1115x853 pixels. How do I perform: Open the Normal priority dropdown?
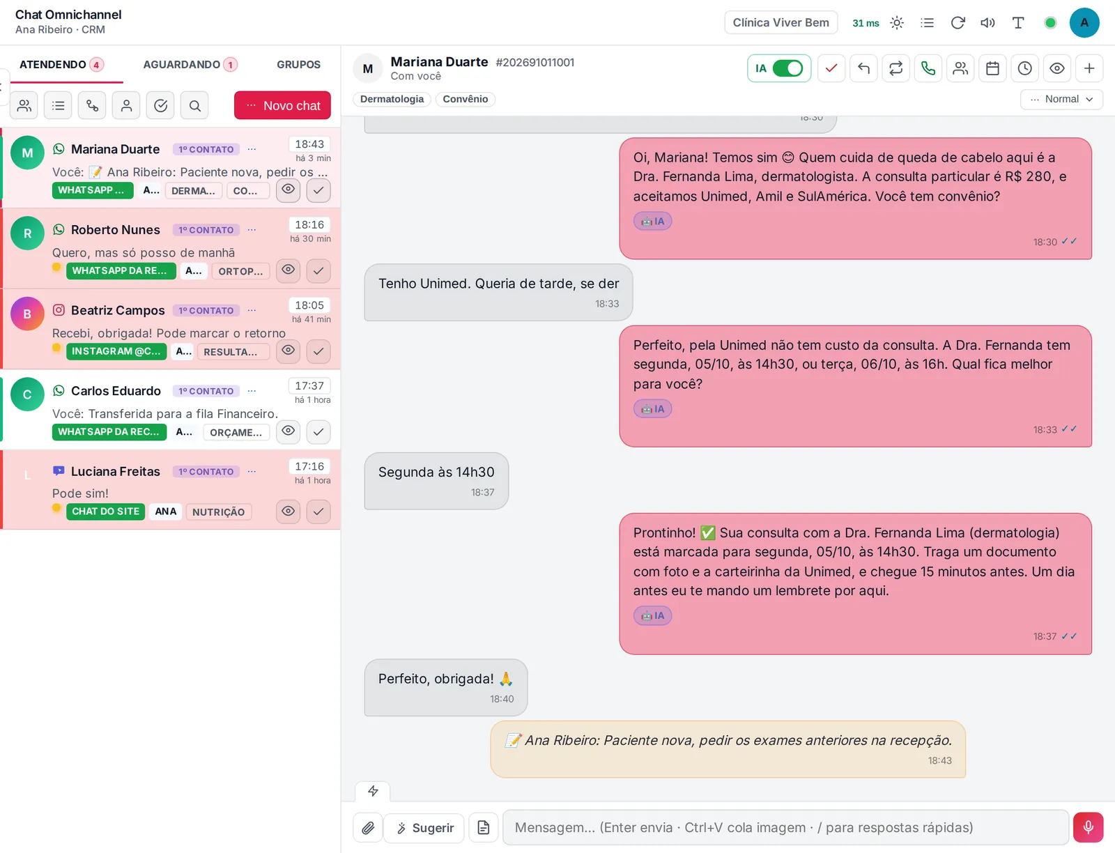(1061, 99)
